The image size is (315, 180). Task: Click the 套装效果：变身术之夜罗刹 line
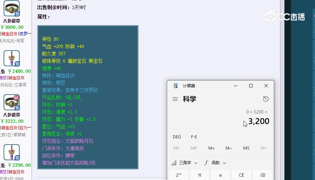click(x=70, y=90)
